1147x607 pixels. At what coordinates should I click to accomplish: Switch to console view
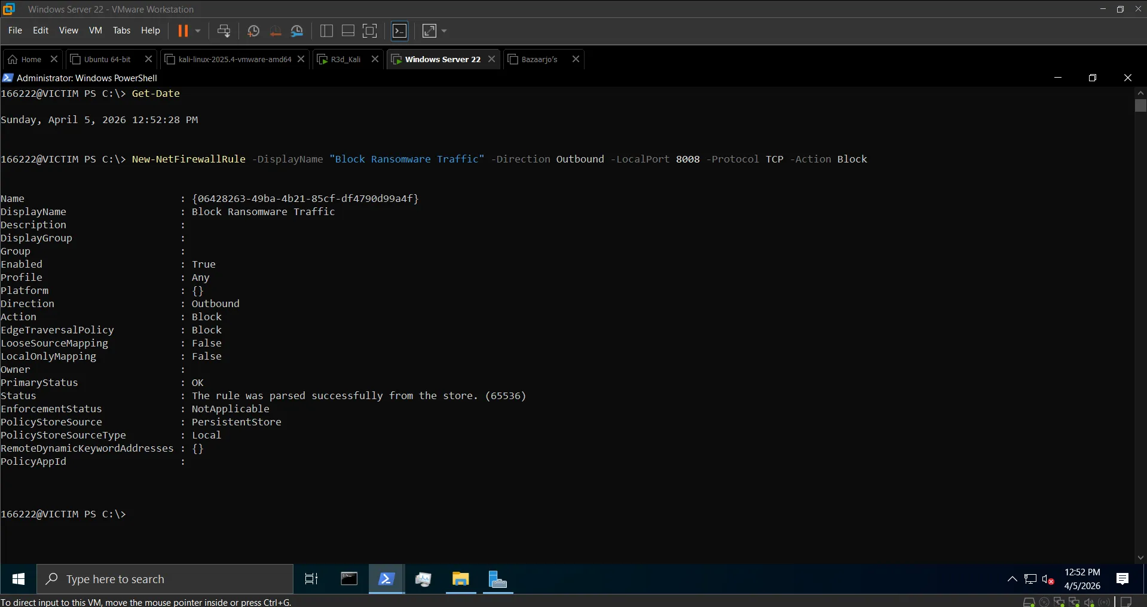click(399, 31)
